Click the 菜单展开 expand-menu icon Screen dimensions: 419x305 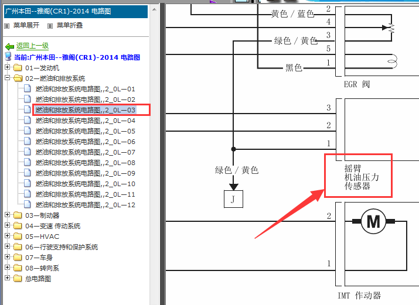[7, 26]
